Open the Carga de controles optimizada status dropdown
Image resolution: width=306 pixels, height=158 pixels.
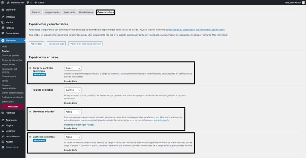click(73, 68)
